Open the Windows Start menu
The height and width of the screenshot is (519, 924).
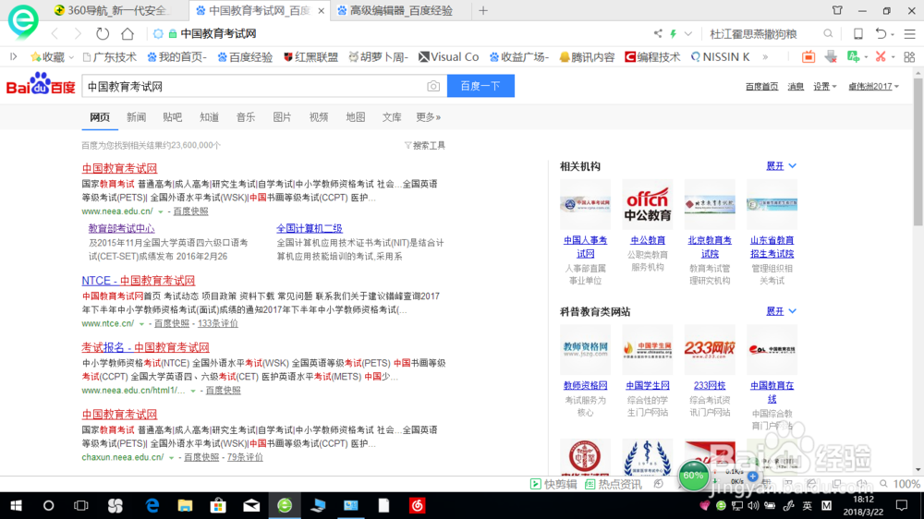[16, 505]
